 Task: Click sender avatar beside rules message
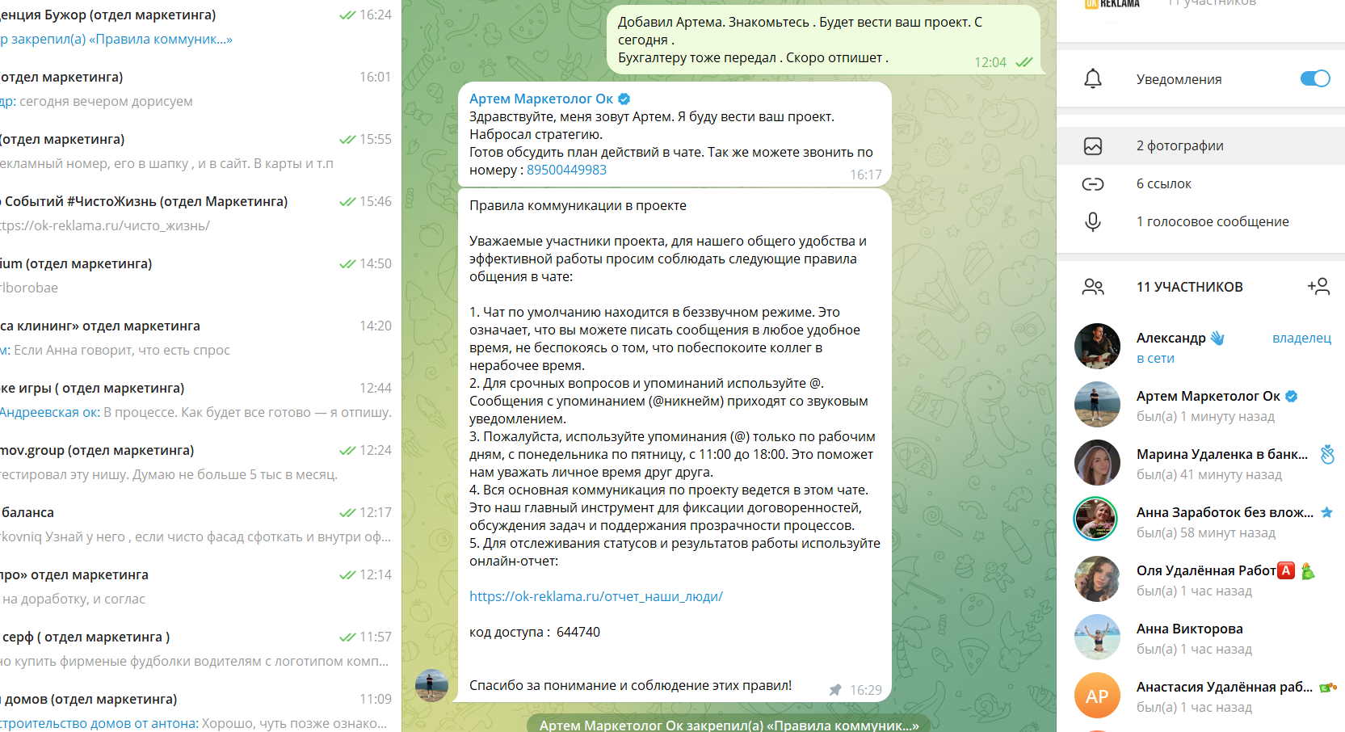tap(431, 685)
